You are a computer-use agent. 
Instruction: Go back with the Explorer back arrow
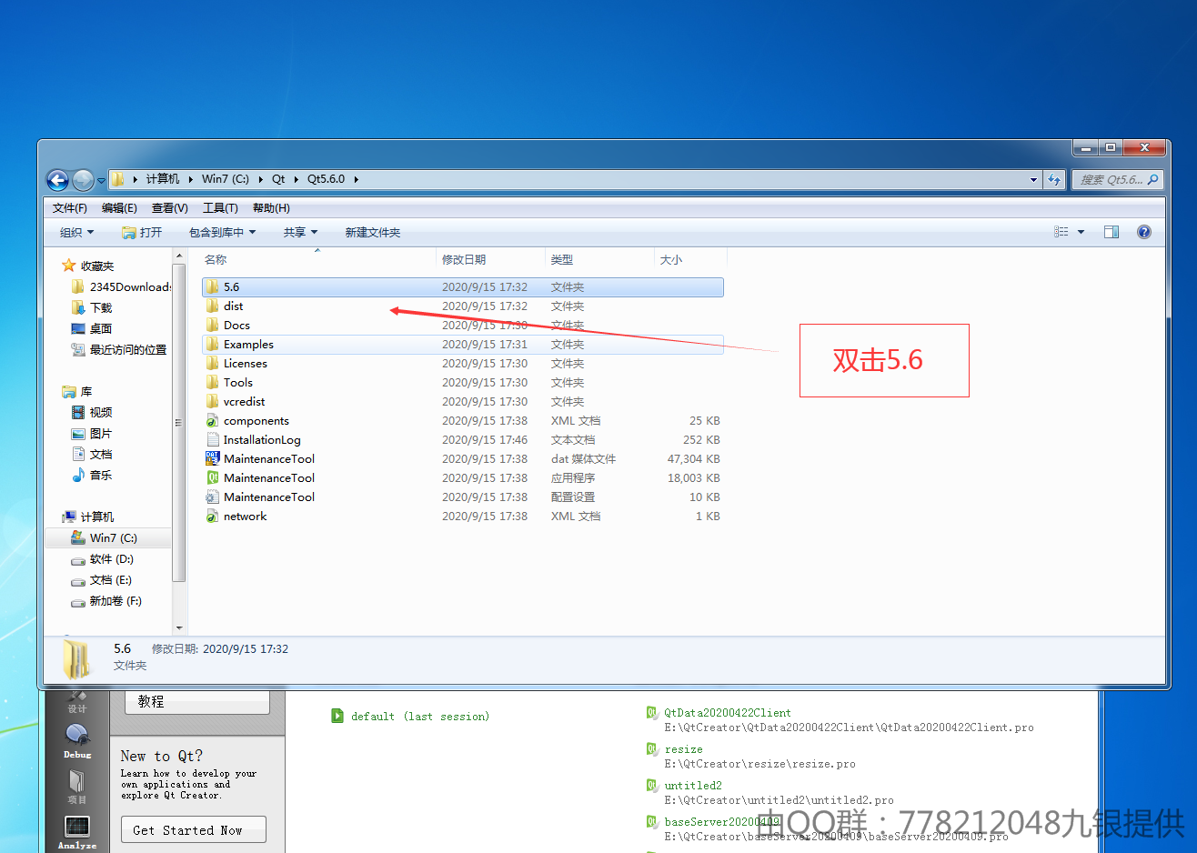click(57, 180)
